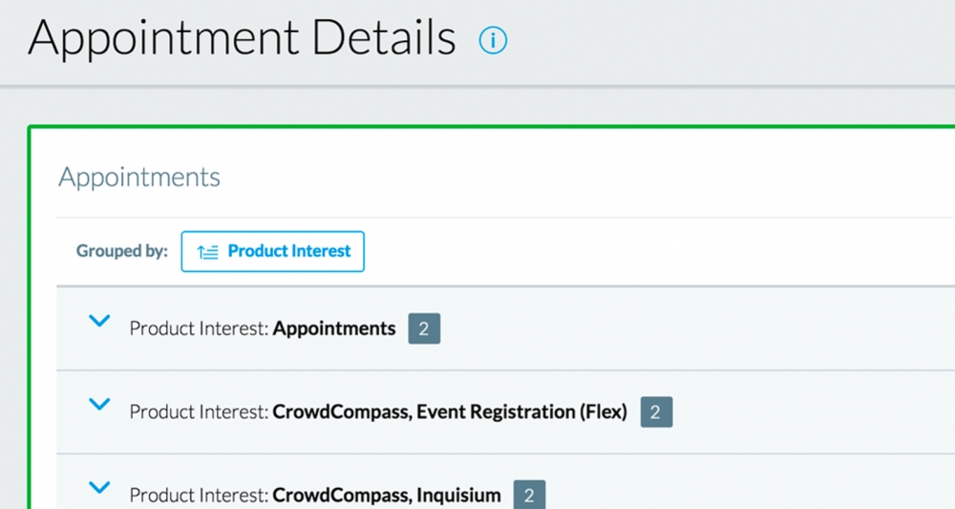Click the Appointments panel title
This screenshot has width=955, height=509.
click(x=139, y=177)
